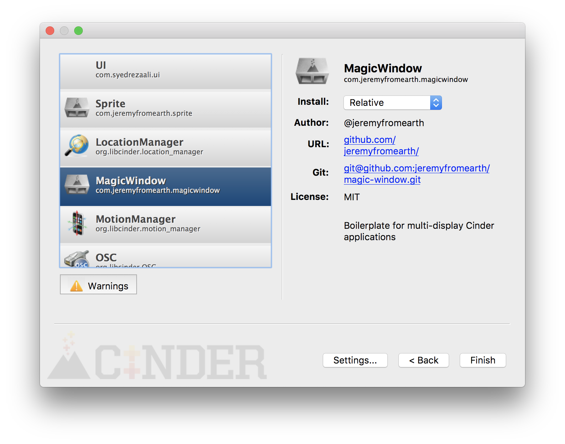Click the com.syedrezaali.ui identifier
Screen dimensions: 565x444
128,75
